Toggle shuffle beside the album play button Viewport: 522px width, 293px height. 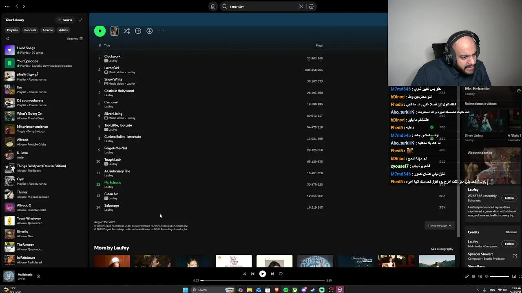[126, 31]
